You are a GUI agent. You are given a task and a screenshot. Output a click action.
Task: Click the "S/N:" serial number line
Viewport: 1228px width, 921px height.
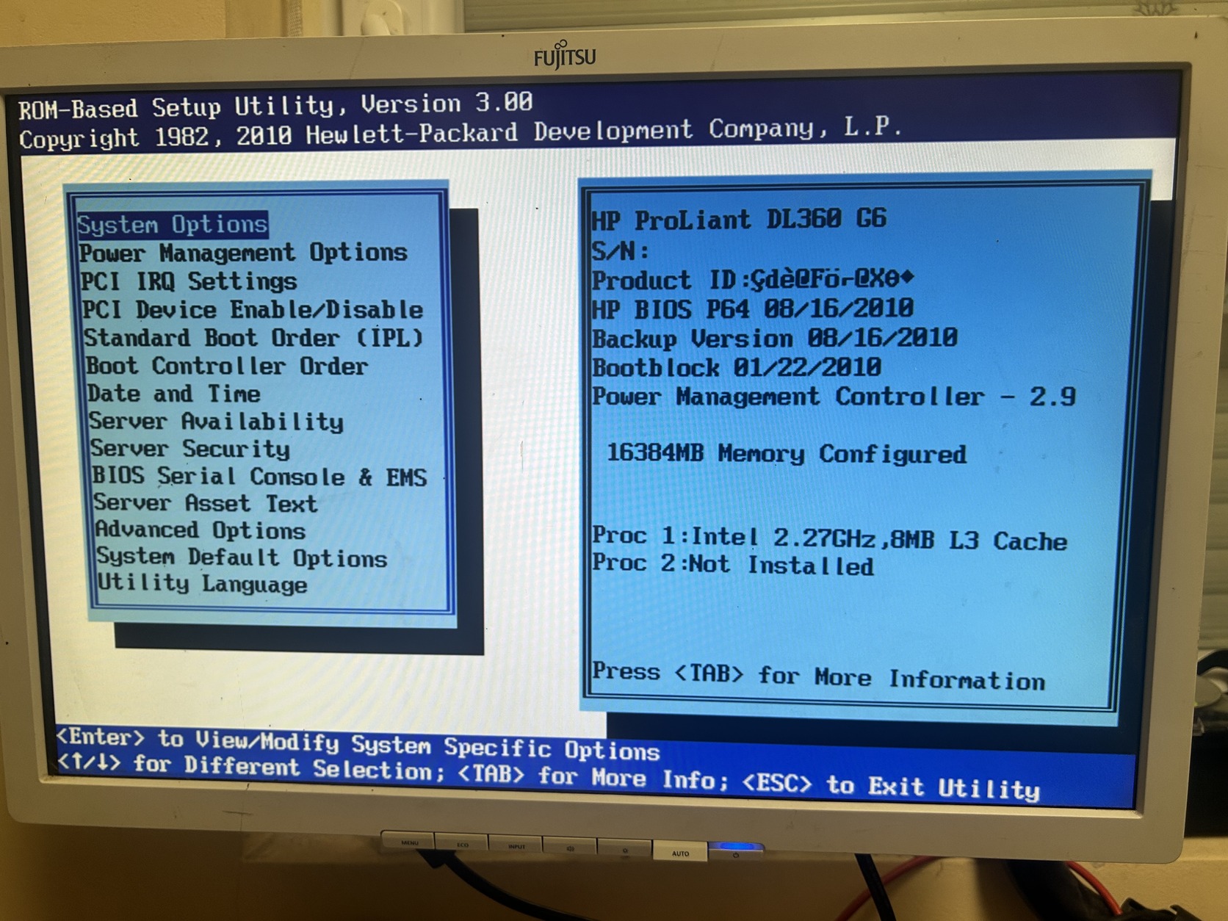point(621,251)
